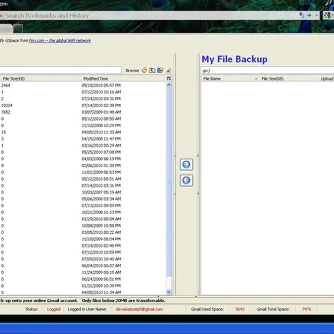Open the Fon.com global WiFi network link
This screenshot has height=334, width=334.
click(x=60, y=41)
